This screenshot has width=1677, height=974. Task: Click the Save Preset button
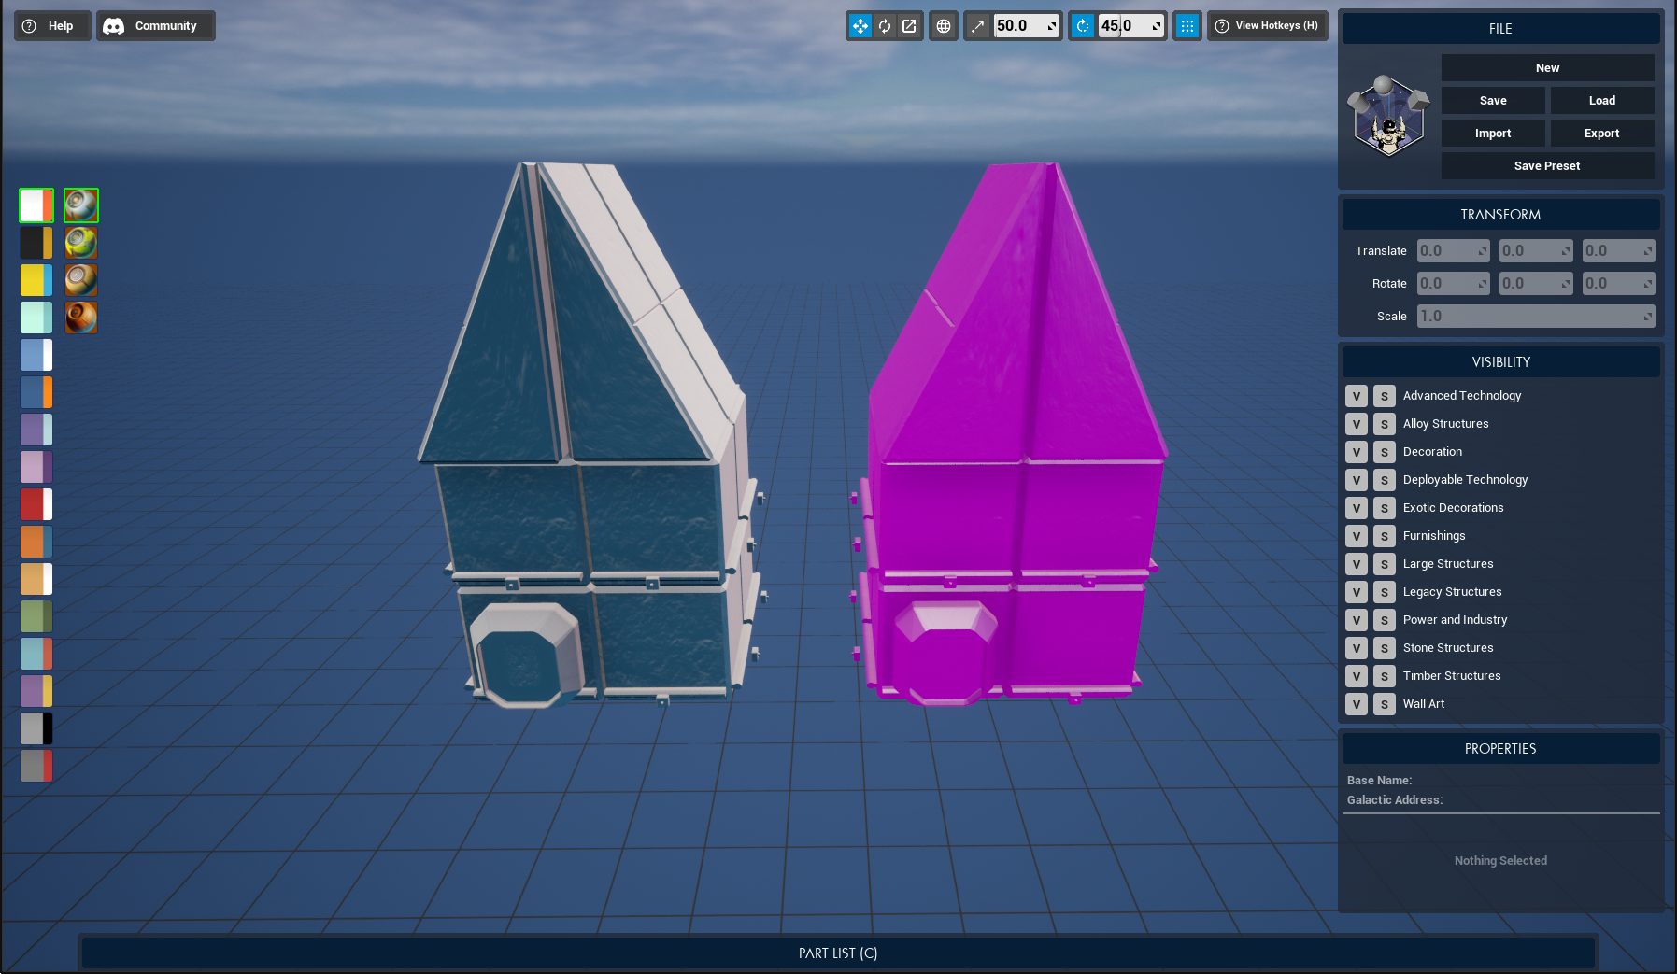click(1547, 166)
